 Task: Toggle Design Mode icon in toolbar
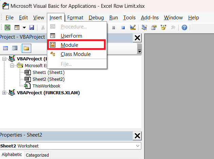[x=133, y=27]
